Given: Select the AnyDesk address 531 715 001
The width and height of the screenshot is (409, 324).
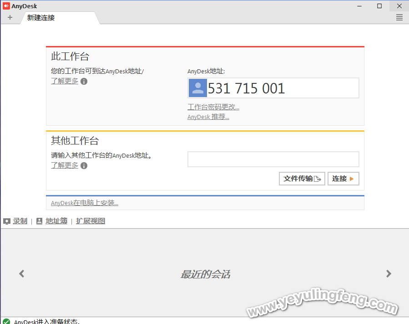Looking at the screenshot, I should pyautogui.click(x=246, y=88).
